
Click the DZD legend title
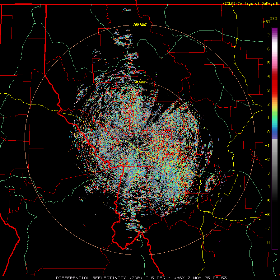(x=273, y=19)
